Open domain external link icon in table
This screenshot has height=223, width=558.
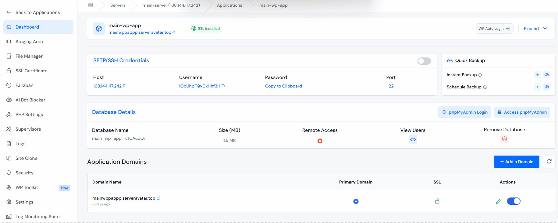pos(158,198)
